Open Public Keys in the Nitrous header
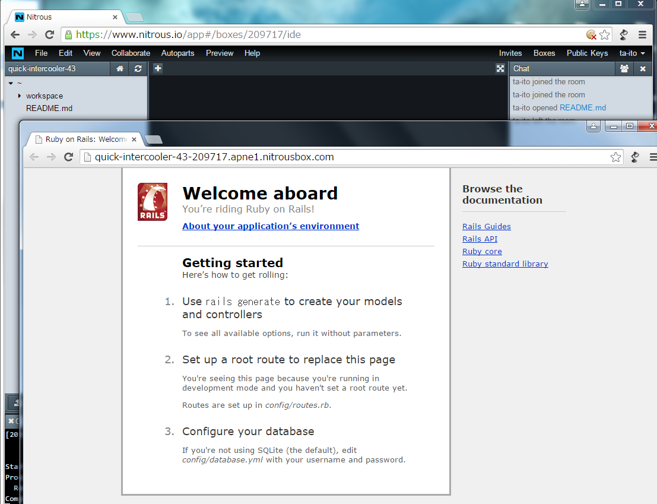657x504 pixels. pos(587,53)
